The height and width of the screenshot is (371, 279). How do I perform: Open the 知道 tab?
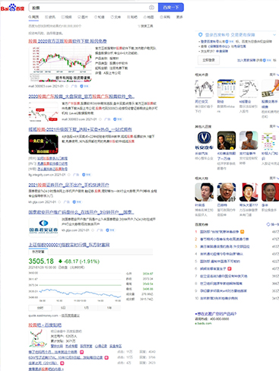100,17
